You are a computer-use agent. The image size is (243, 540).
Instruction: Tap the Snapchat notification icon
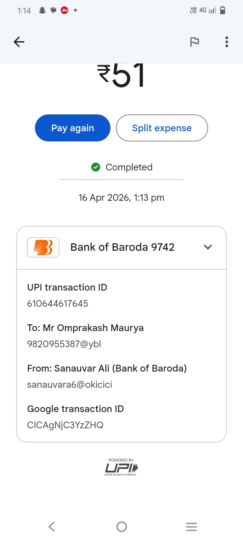click(42, 10)
